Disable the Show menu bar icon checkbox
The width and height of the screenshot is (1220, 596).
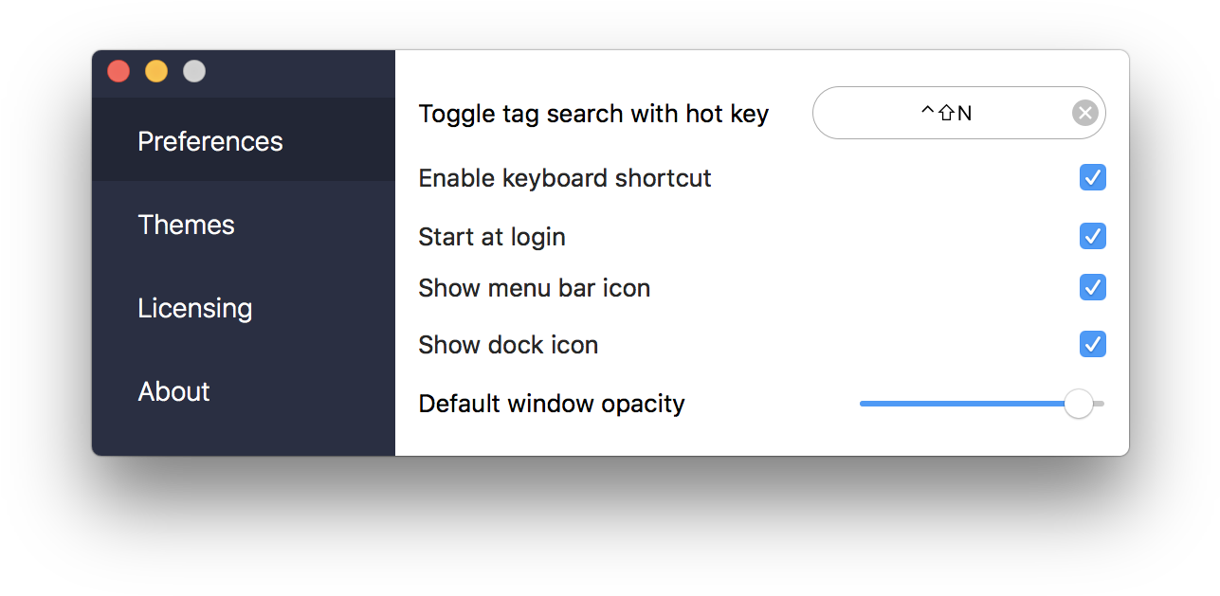pos(1093,287)
